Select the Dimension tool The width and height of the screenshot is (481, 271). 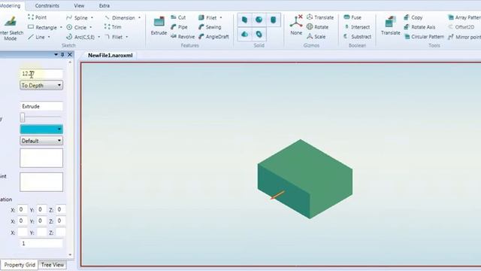click(x=120, y=17)
